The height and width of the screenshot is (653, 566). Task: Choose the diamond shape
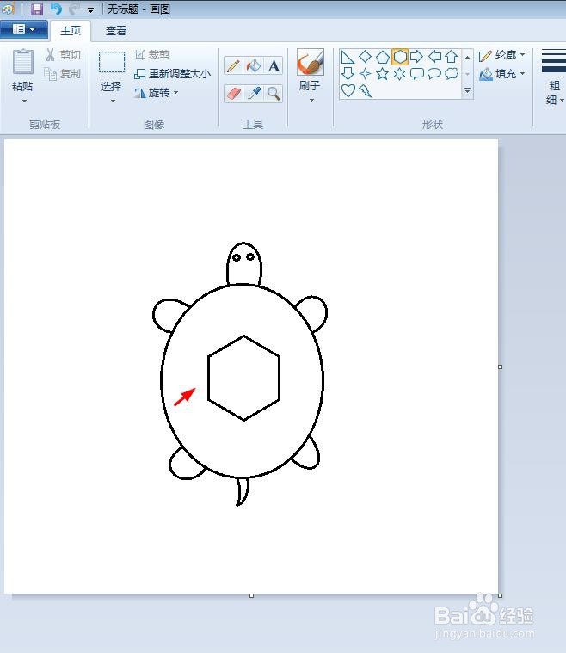(x=366, y=57)
